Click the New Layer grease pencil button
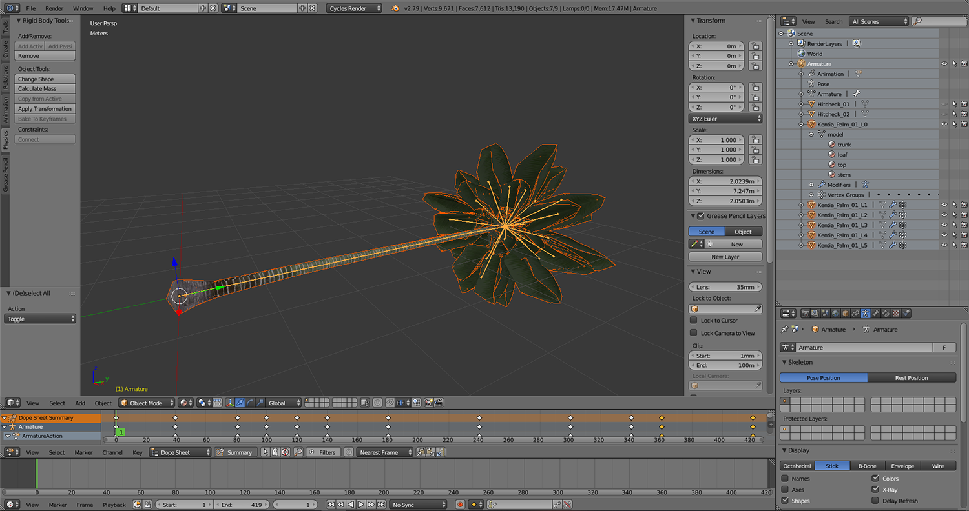This screenshot has width=969, height=511. click(725, 257)
